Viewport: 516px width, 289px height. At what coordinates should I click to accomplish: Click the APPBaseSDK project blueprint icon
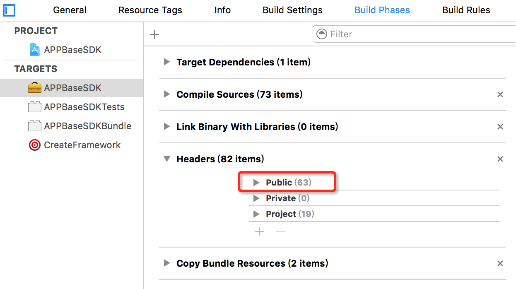(35, 50)
